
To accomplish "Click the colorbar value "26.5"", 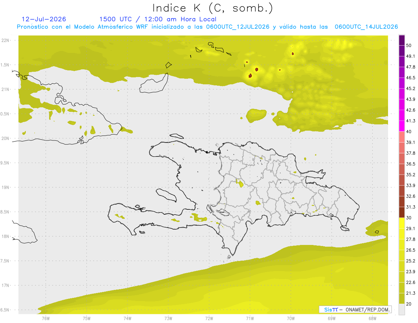I will point(411,250).
